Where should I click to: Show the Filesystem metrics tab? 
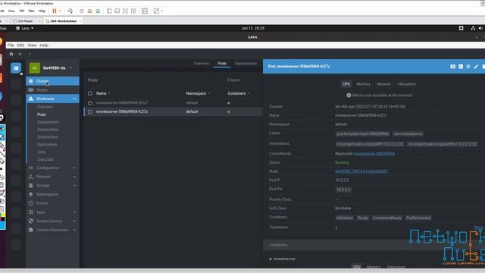[x=406, y=84]
